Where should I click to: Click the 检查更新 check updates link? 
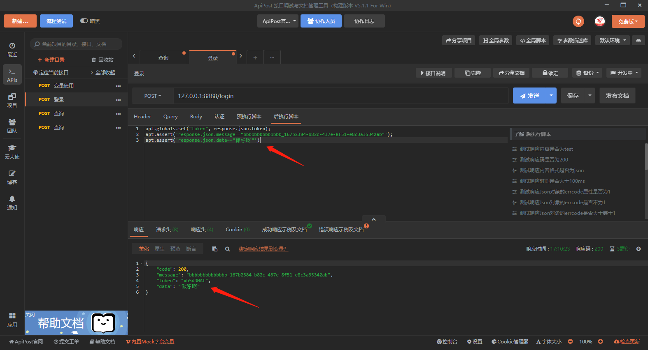[x=627, y=342]
